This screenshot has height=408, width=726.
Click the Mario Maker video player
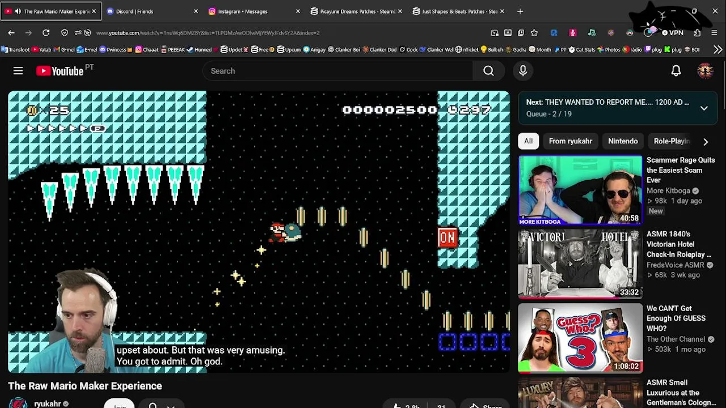click(x=259, y=232)
